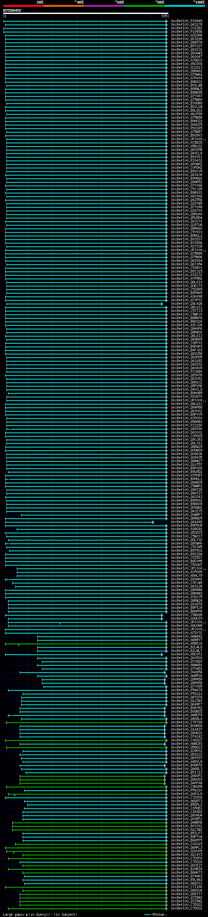Select the UniRef100_A3RG91 label
The image size is (208, 917).
click(187, 529)
